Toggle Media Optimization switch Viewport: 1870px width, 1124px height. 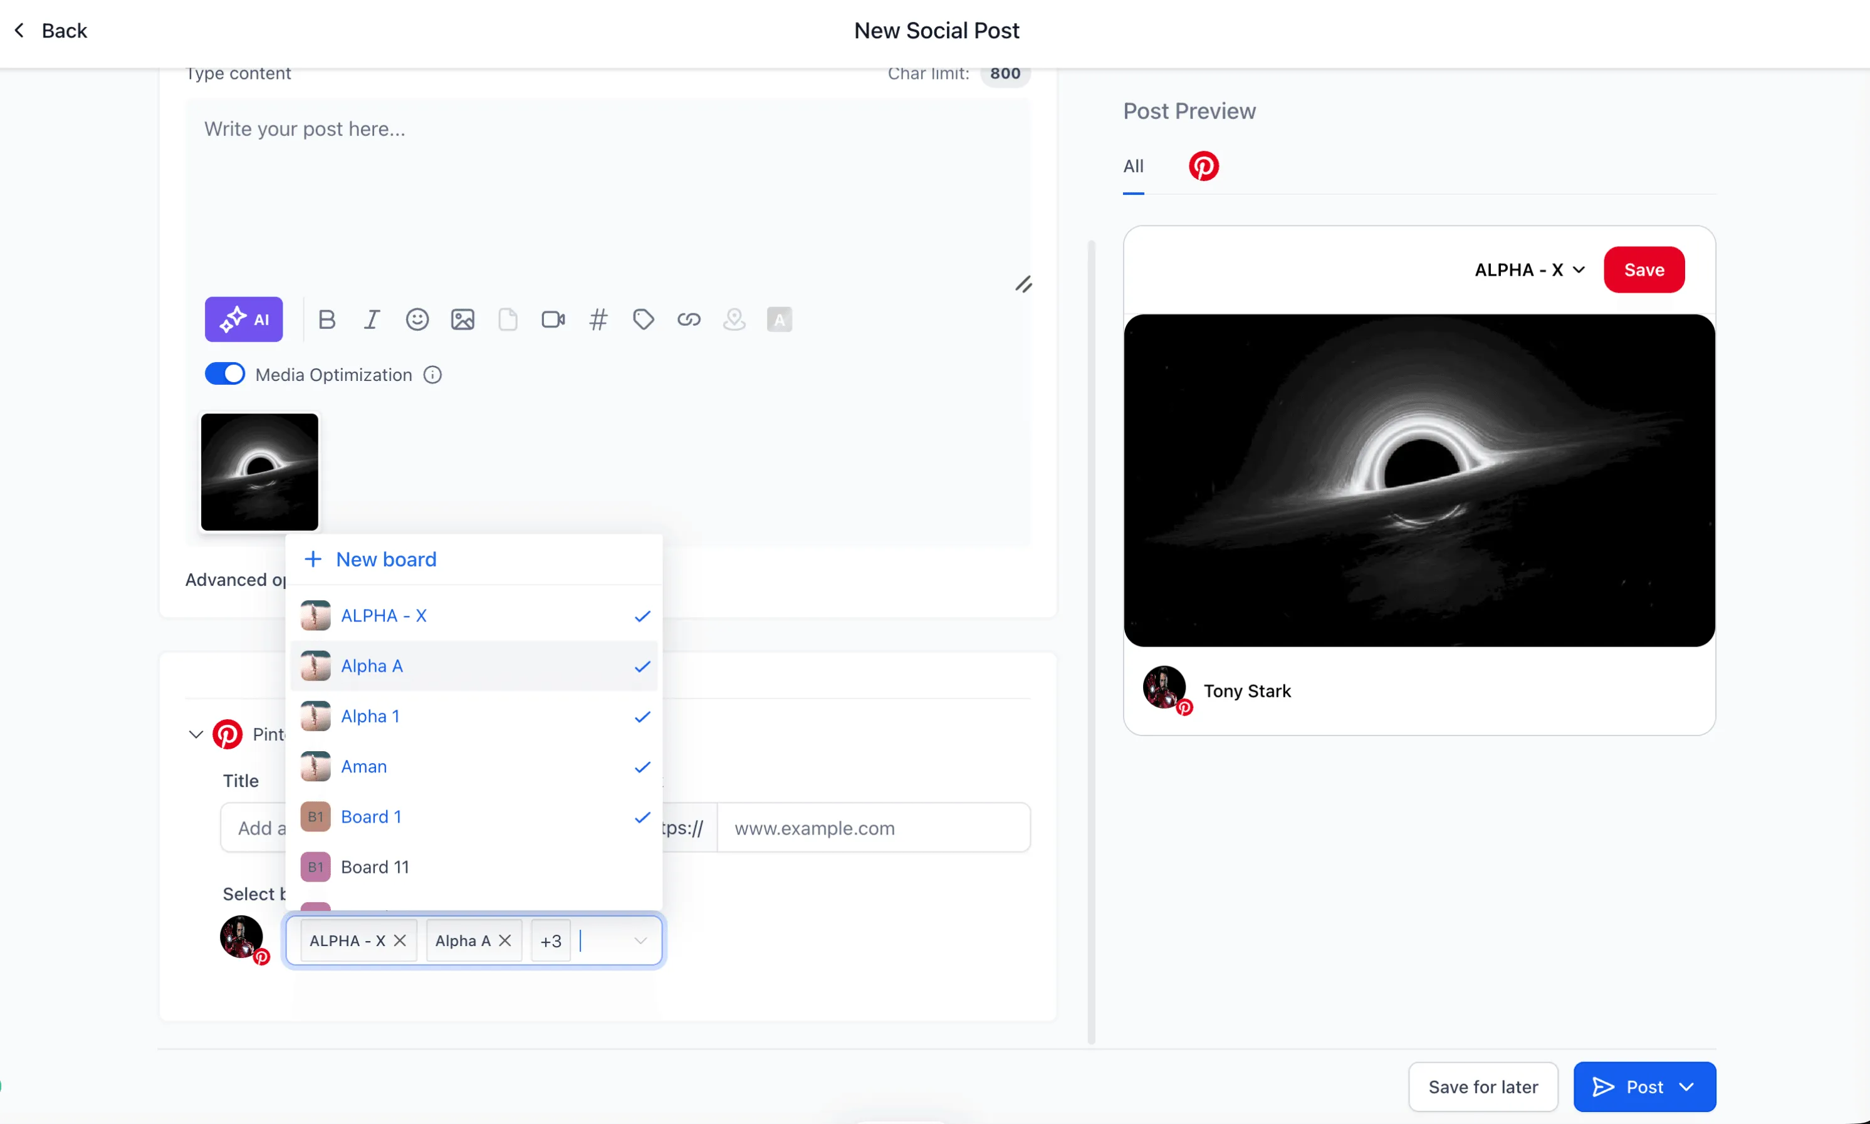click(225, 374)
